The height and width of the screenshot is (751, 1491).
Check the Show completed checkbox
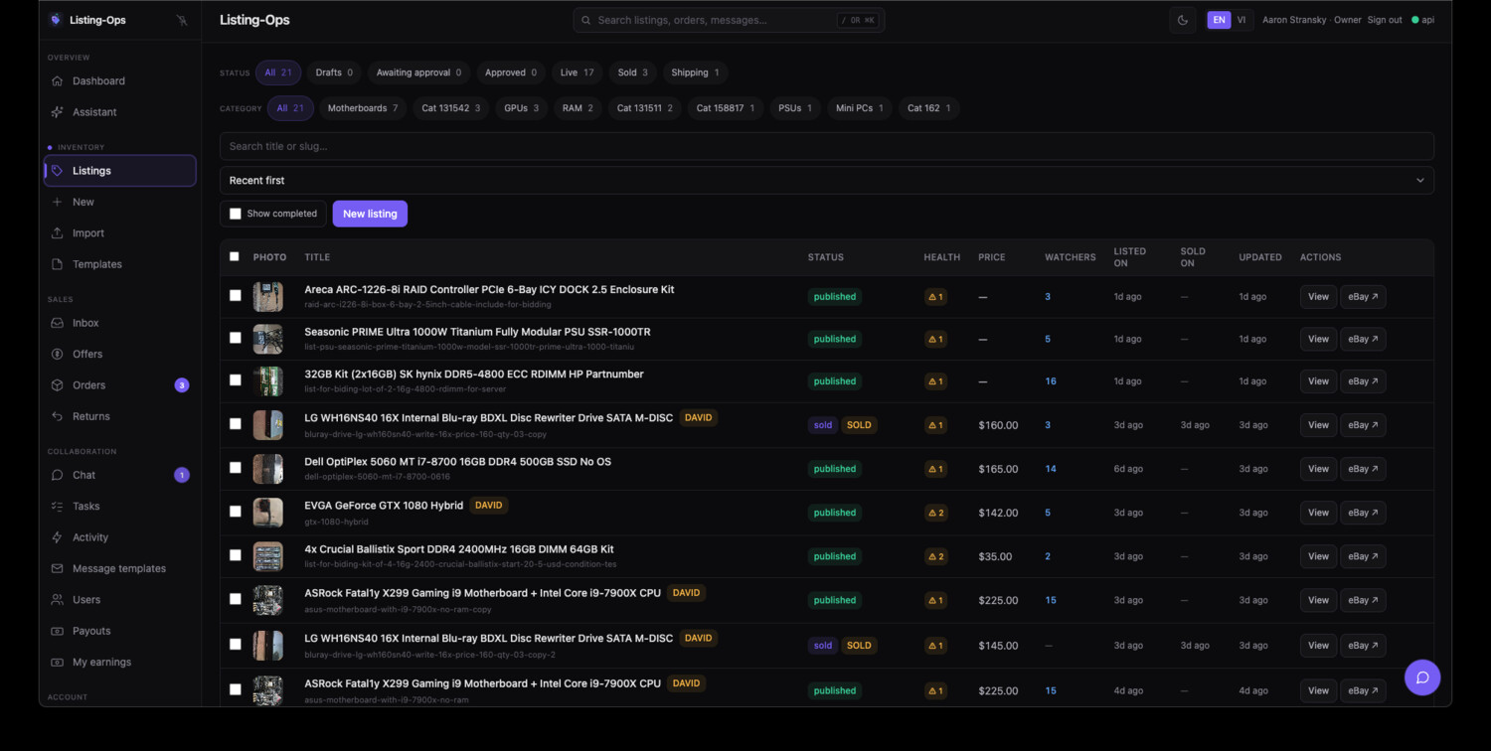coord(236,214)
